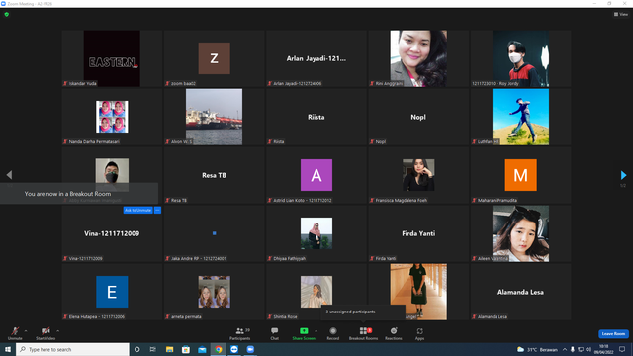Click Aileen Valentina's video tile
Viewport: 633px width, 356px height.
click(520, 233)
